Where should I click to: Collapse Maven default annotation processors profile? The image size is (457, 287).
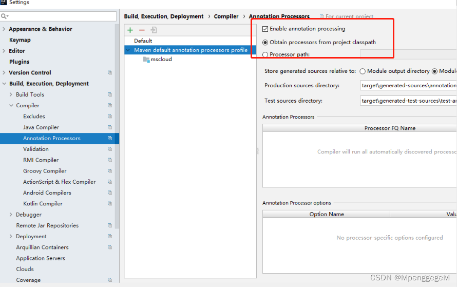coord(128,50)
